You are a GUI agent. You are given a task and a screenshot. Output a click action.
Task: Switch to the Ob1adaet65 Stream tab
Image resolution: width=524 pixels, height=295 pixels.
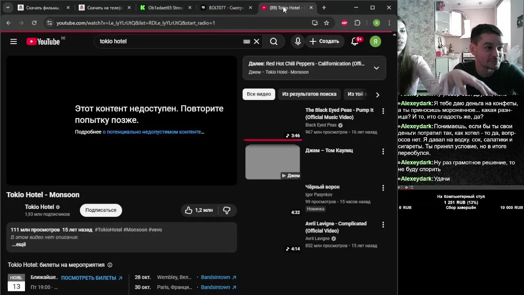[x=165, y=7]
